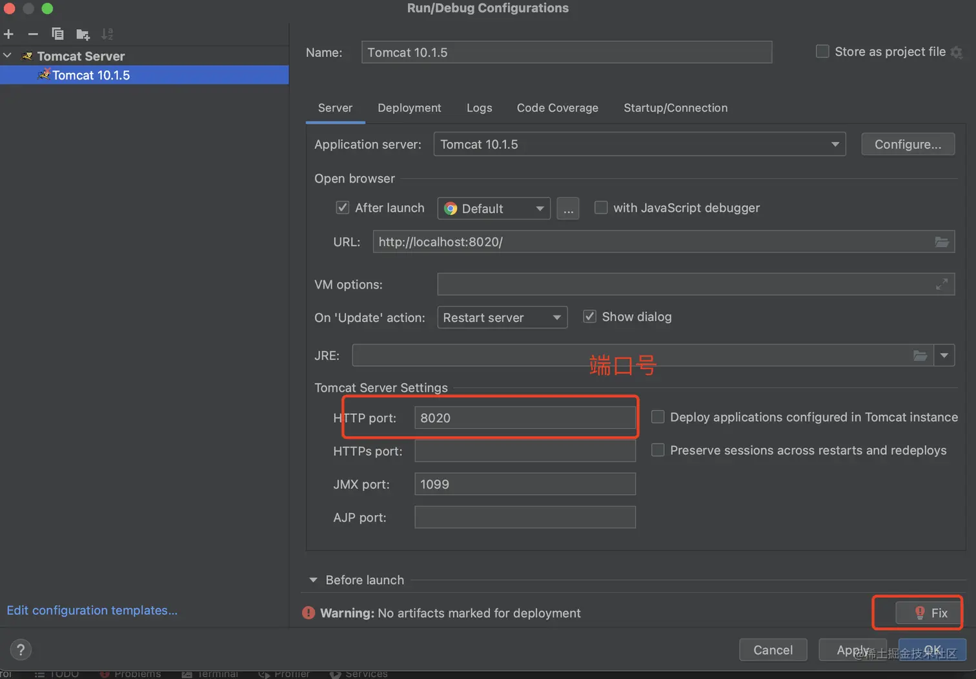Sort configurations alphabetically icon

(x=107, y=34)
